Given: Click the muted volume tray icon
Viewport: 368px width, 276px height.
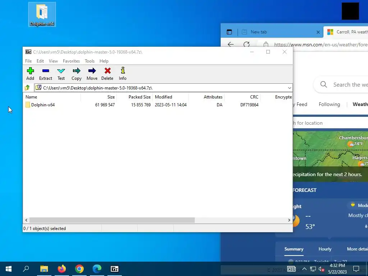Looking at the screenshot, I should tap(322, 269).
